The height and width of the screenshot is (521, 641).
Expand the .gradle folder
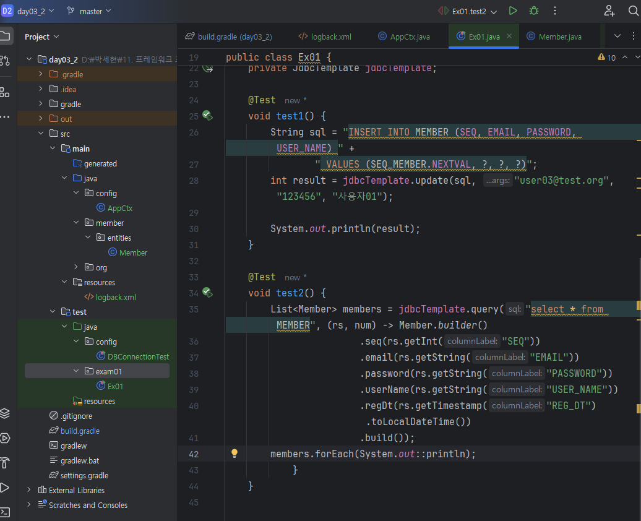pyautogui.click(x=41, y=74)
